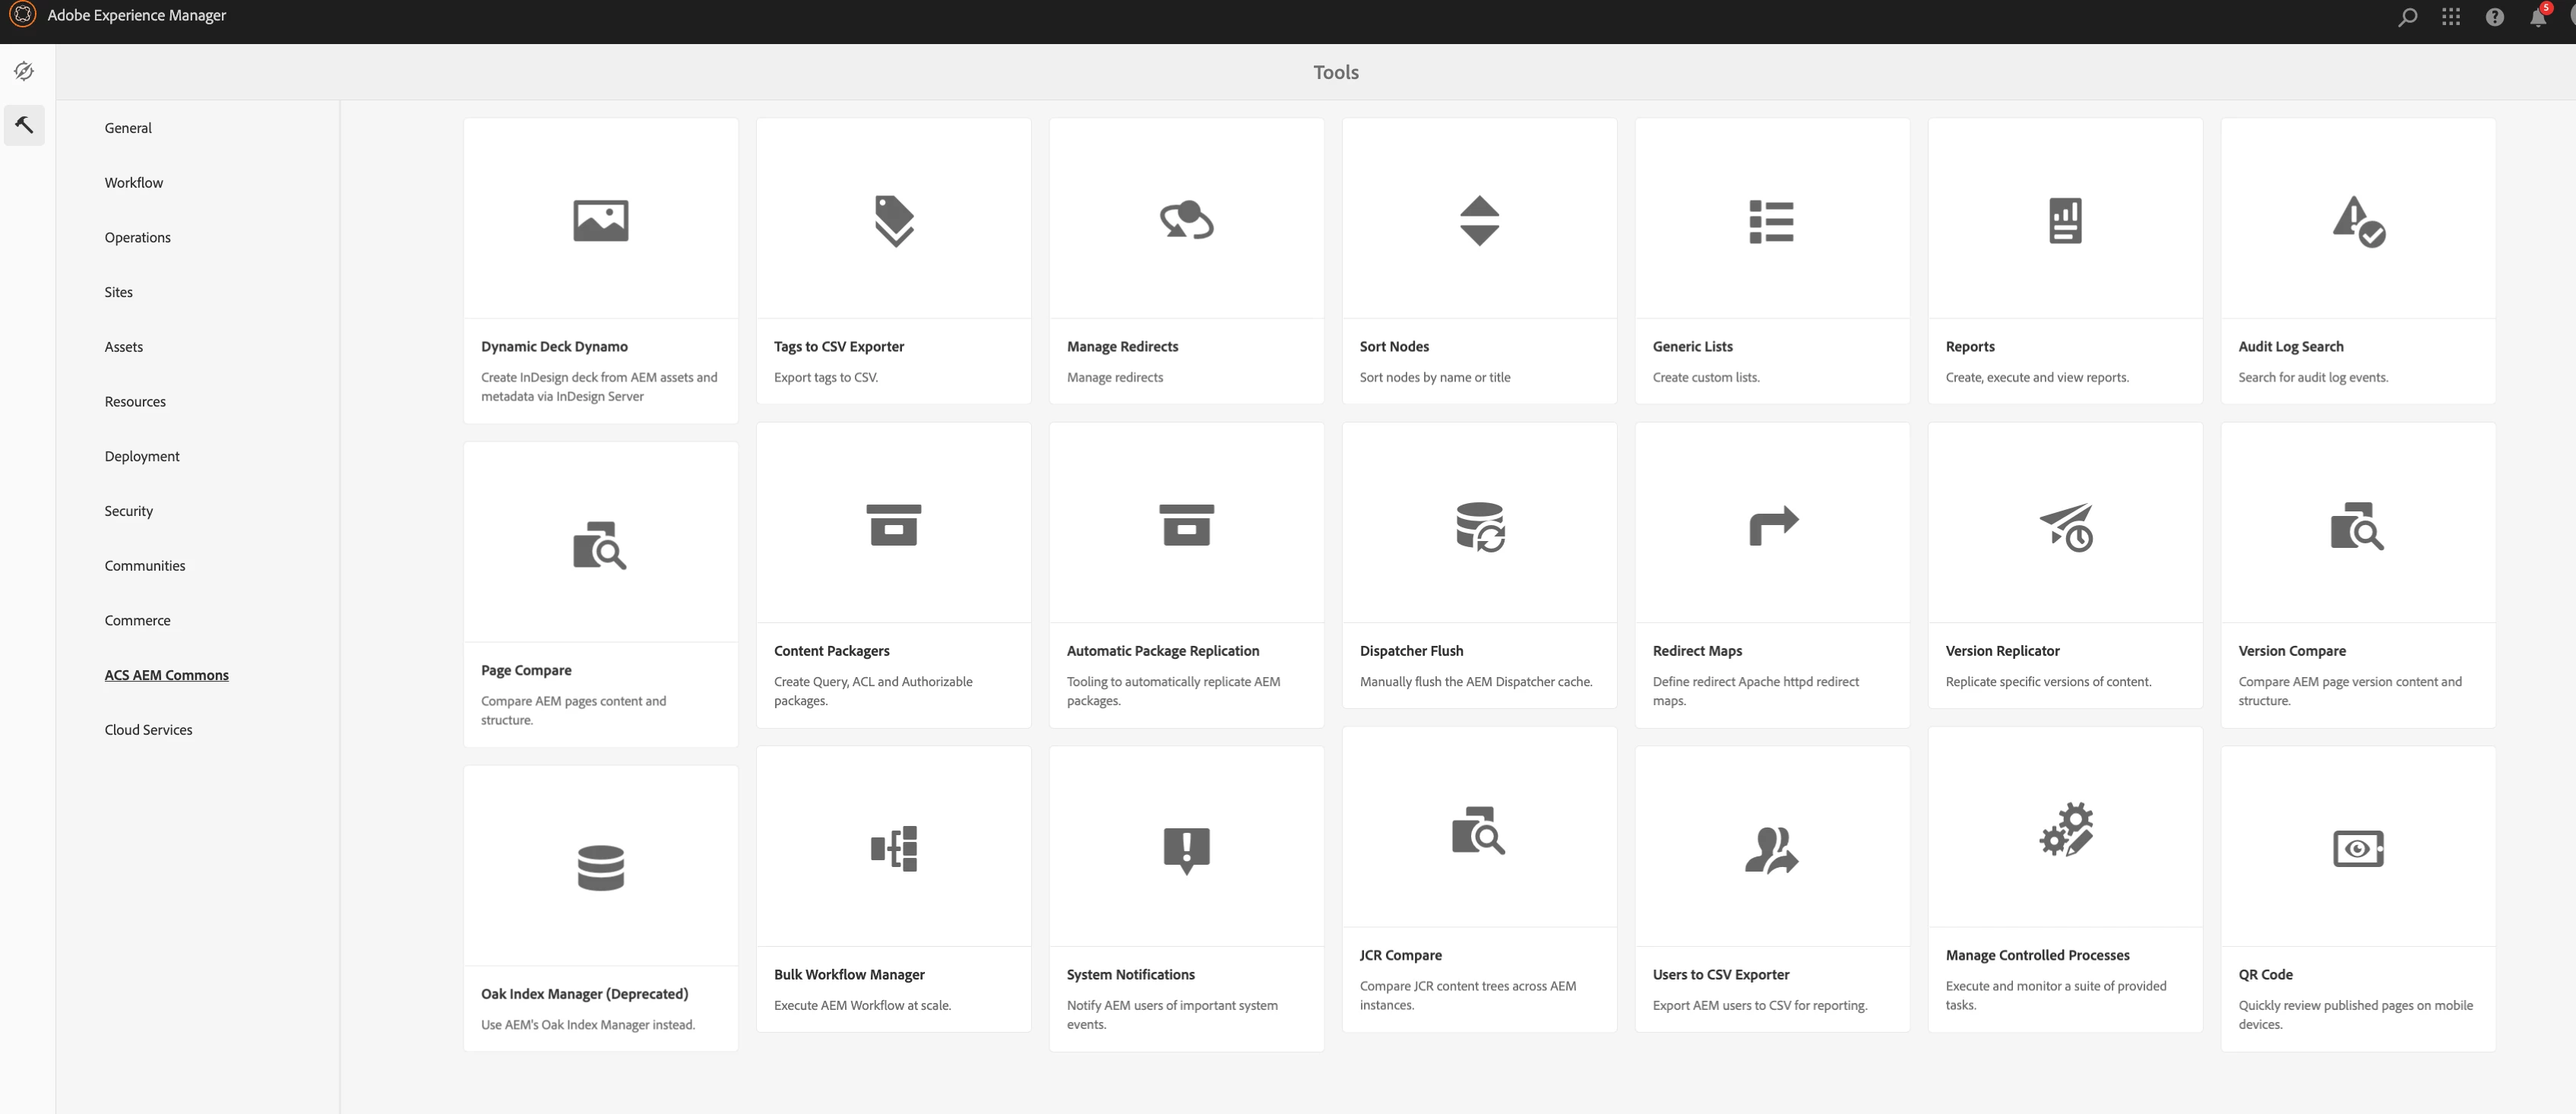Select Workflow in the sidebar menu

(x=134, y=182)
